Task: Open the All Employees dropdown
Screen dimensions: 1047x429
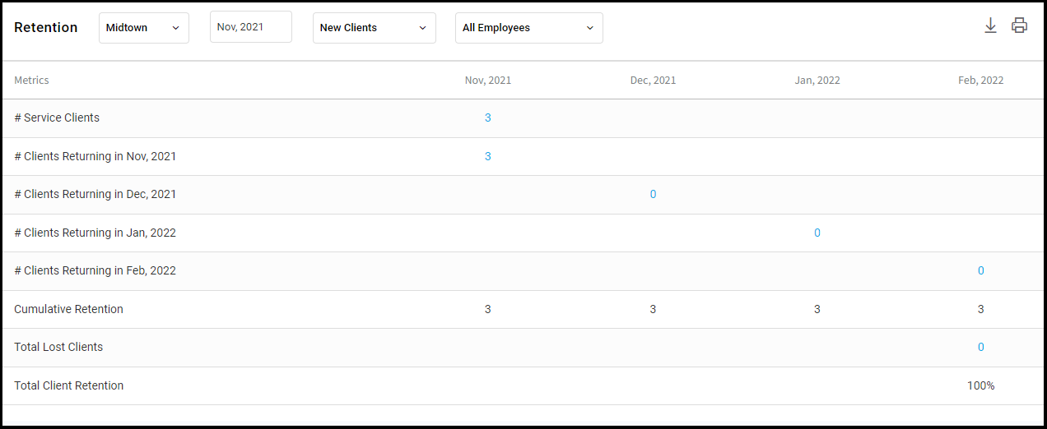Action: 529,28
